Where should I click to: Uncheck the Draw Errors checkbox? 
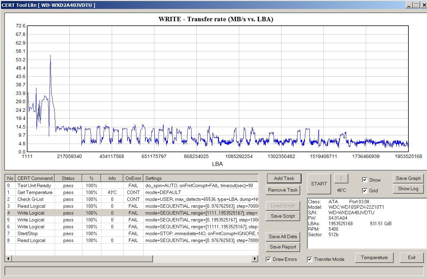(269, 259)
